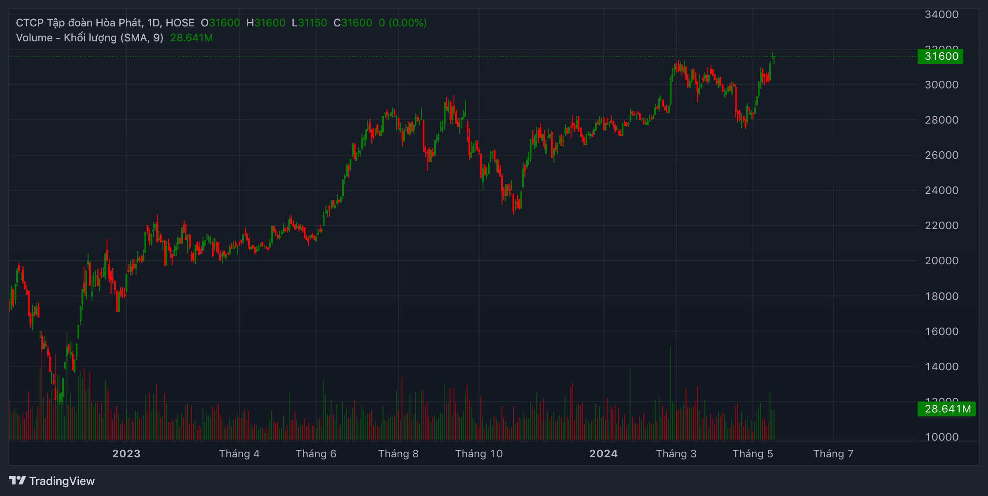Click the Tháng 8 axis label
The width and height of the screenshot is (988, 496).
pos(398,454)
